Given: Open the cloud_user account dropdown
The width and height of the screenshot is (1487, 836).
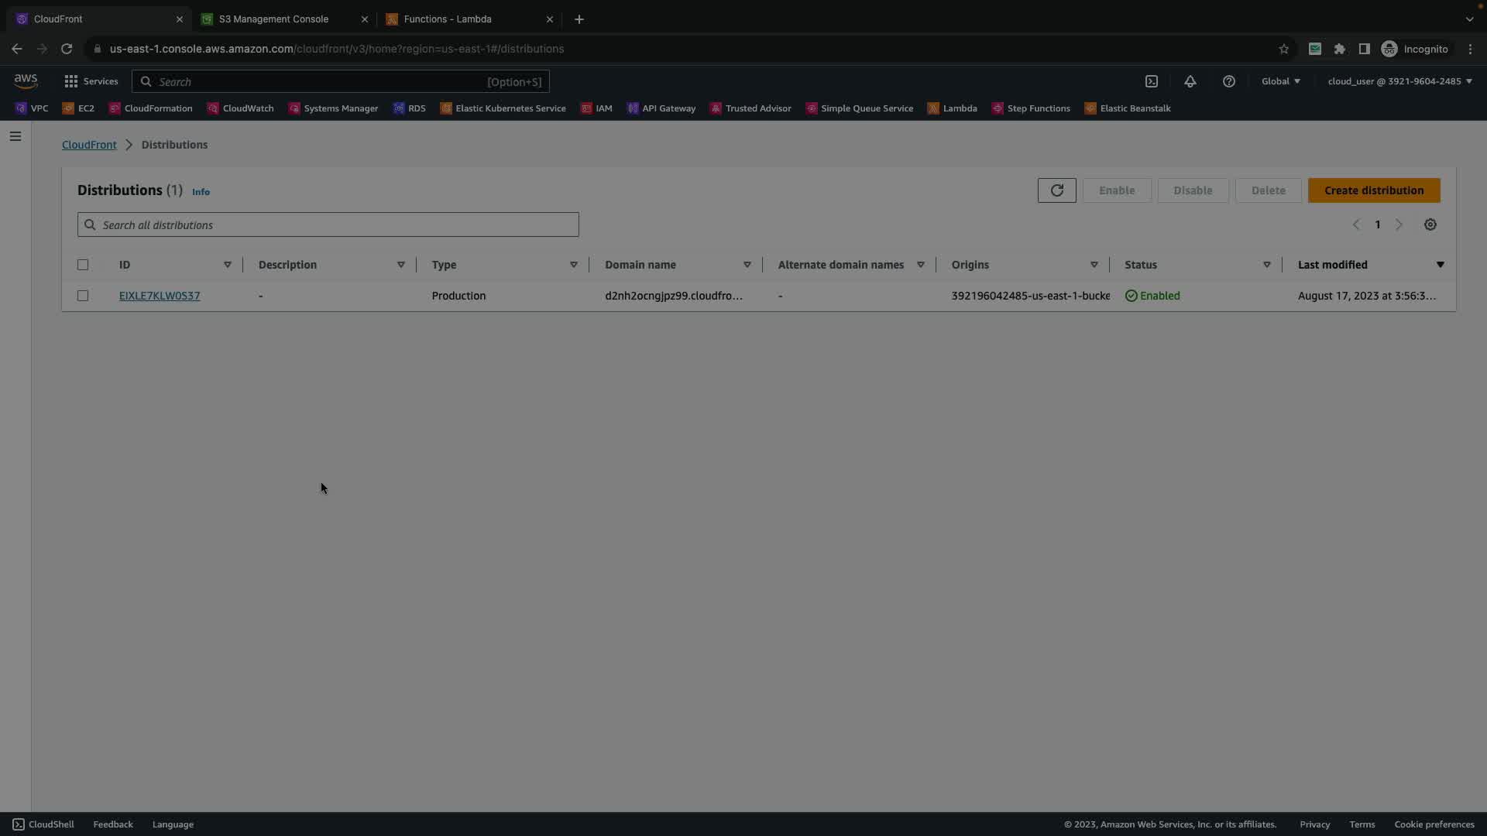Looking at the screenshot, I should [x=1399, y=81].
